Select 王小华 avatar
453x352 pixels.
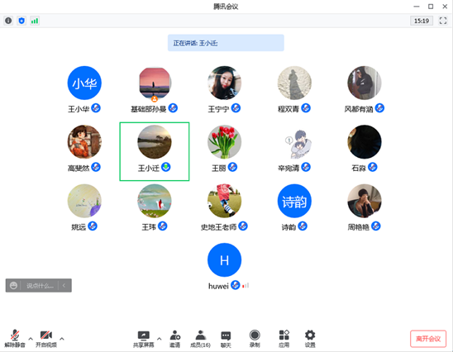84,83
